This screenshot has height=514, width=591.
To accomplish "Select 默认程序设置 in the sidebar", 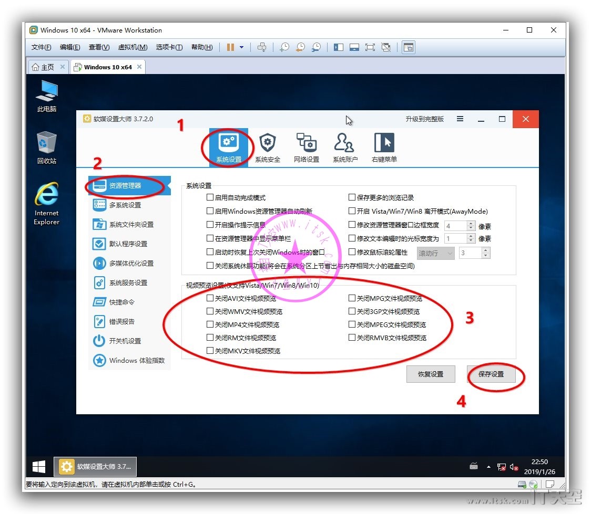I will pos(130,244).
